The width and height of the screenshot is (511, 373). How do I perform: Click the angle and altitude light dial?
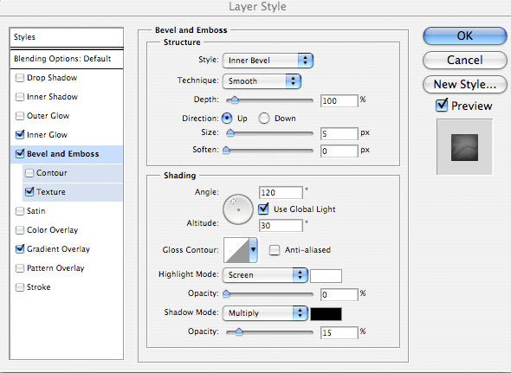click(x=238, y=209)
